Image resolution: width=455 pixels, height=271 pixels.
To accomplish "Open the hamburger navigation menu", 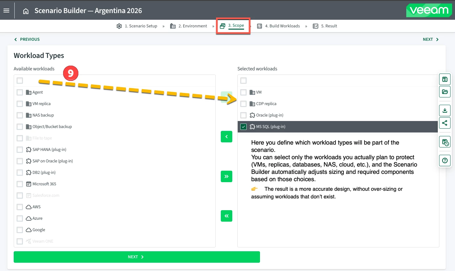I will tap(6, 11).
